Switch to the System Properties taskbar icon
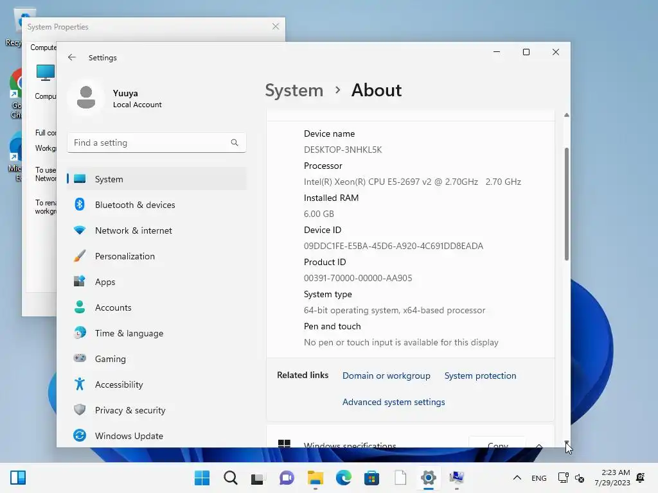 (456, 478)
